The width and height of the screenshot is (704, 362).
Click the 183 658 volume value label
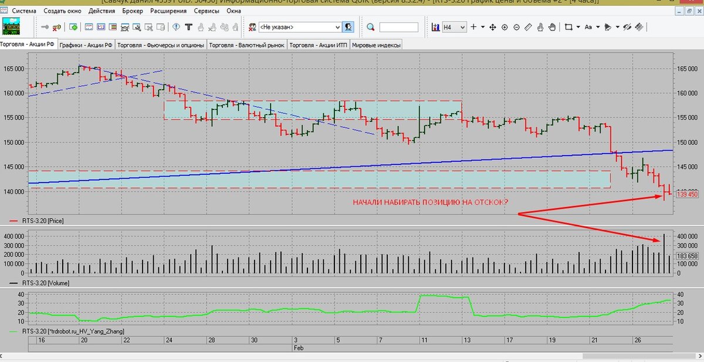tap(687, 256)
